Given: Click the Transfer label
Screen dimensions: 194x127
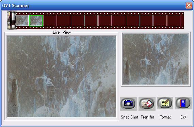Looking at the screenshot, I should [147, 117].
